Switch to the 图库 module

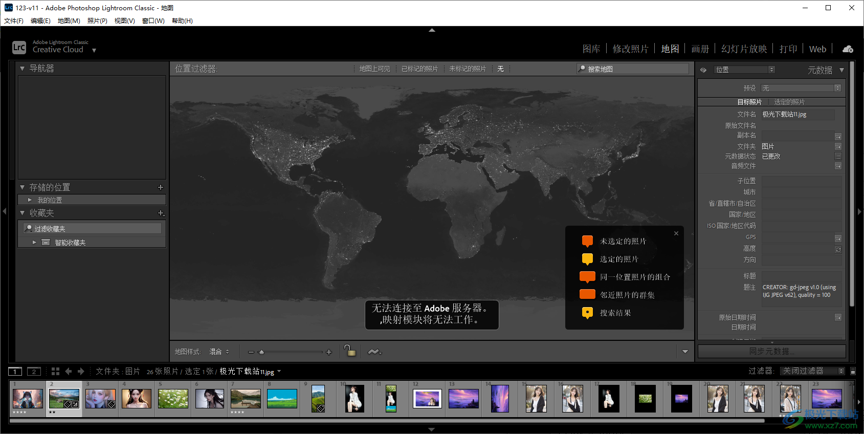591,49
